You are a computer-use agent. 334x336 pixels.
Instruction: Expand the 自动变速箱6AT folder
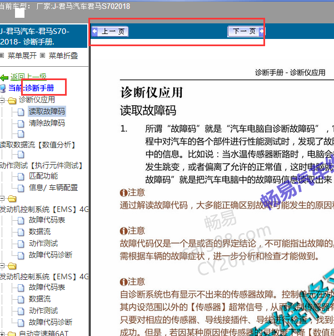(2, 334)
